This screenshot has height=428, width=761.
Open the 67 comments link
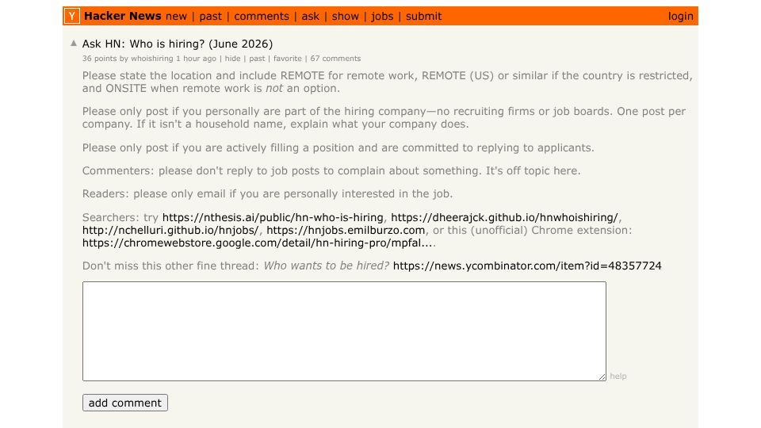[335, 58]
